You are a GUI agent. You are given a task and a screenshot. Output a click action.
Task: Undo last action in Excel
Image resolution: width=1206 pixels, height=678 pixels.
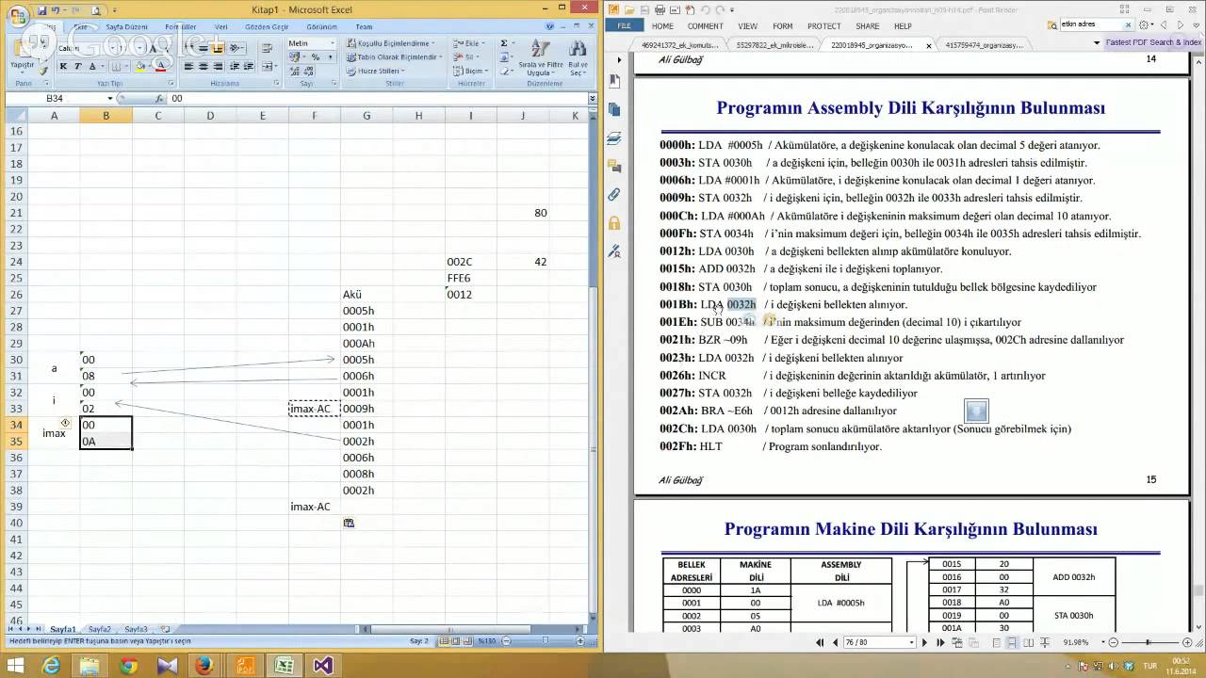click(x=57, y=9)
